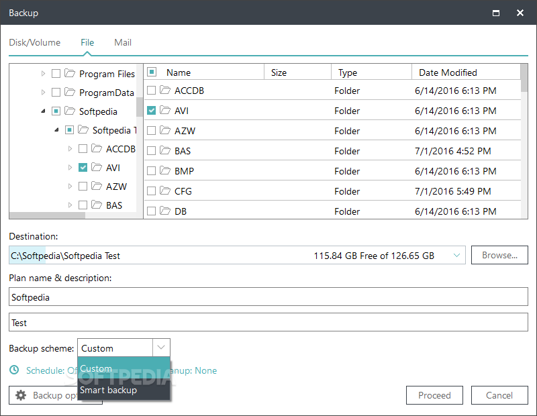Viewport: 537px width, 416px height.
Task: Choose Smart backup in the scheme list
Action: click(124, 390)
